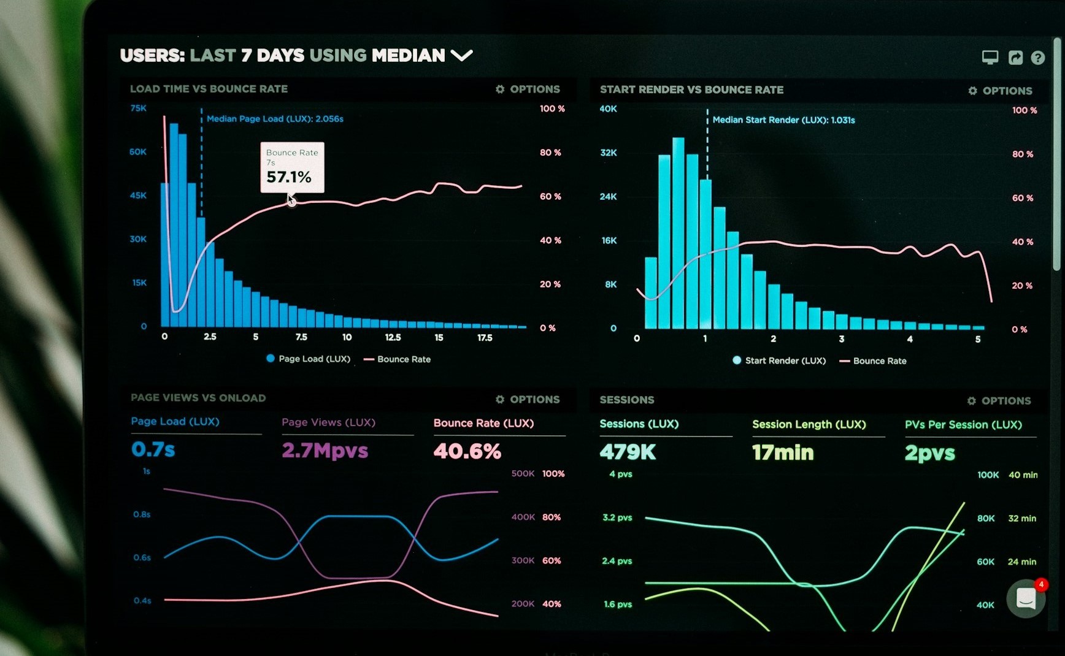Click the 57.1% bounce rate data point
This screenshot has height=656, width=1065.
point(291,202)
